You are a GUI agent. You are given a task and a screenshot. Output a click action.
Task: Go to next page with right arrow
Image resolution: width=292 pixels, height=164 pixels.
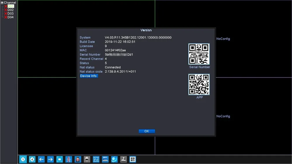50,159
